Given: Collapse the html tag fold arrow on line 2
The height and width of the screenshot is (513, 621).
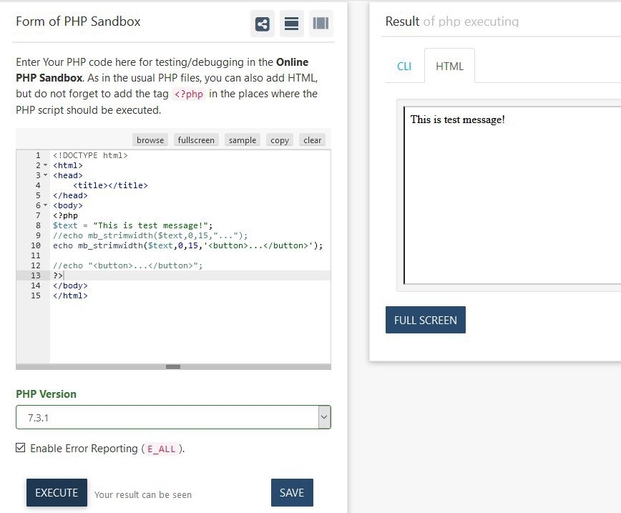Looking at the screenshot, I should (x=45, y=165).
